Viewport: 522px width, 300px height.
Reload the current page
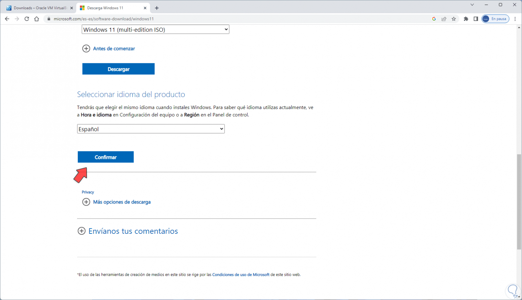pyautogui.click(x=27, y=19)
